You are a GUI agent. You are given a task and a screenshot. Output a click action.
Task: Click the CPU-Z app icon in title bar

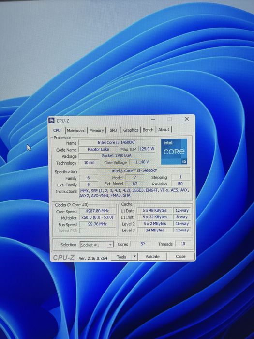[51, 121]
